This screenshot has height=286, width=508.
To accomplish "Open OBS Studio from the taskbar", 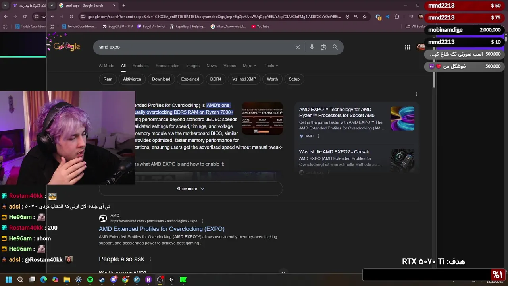I will [160, 280].
